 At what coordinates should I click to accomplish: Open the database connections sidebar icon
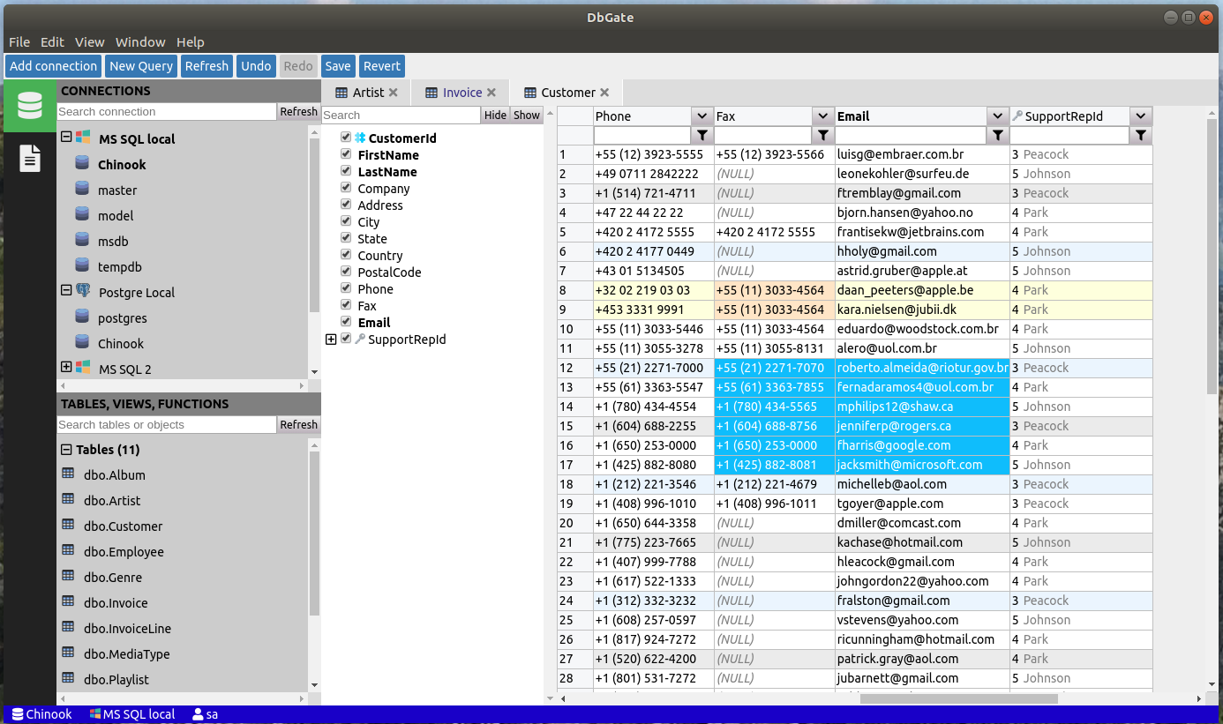click(x=30, y=106)
